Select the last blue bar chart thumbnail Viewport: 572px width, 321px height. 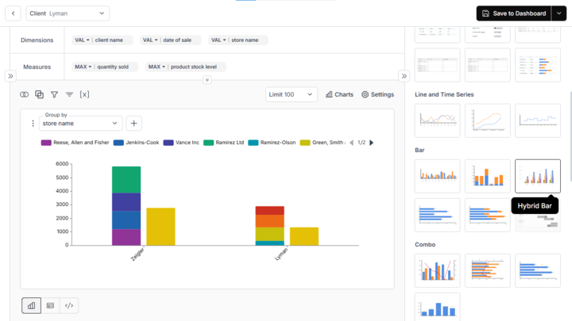click(x=438, y=308)
